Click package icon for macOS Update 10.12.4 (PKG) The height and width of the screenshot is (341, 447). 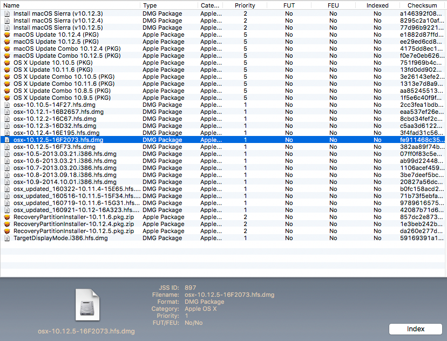pos(7,35)
